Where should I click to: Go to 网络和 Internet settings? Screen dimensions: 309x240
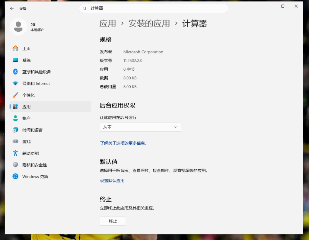pyautogui.click(x=50, y=83)
